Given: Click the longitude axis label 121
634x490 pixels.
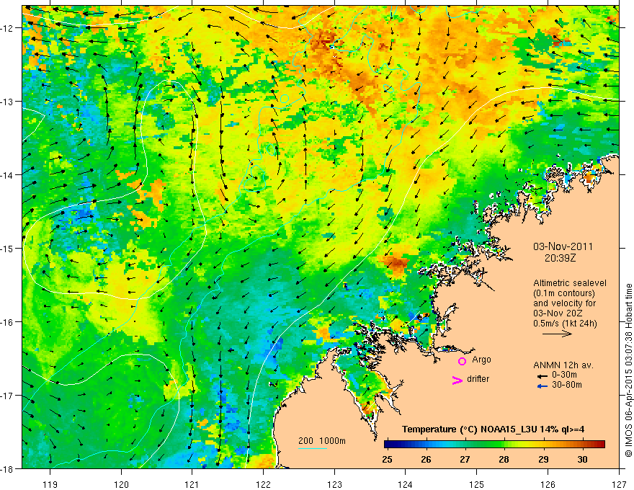Looking at the screenshot, I should 192,484.
